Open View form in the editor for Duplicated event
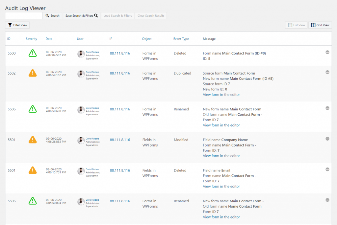337x225 pixels. coord(221,95)
